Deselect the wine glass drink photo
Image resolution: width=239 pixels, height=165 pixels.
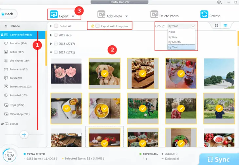tap(181, 74)
